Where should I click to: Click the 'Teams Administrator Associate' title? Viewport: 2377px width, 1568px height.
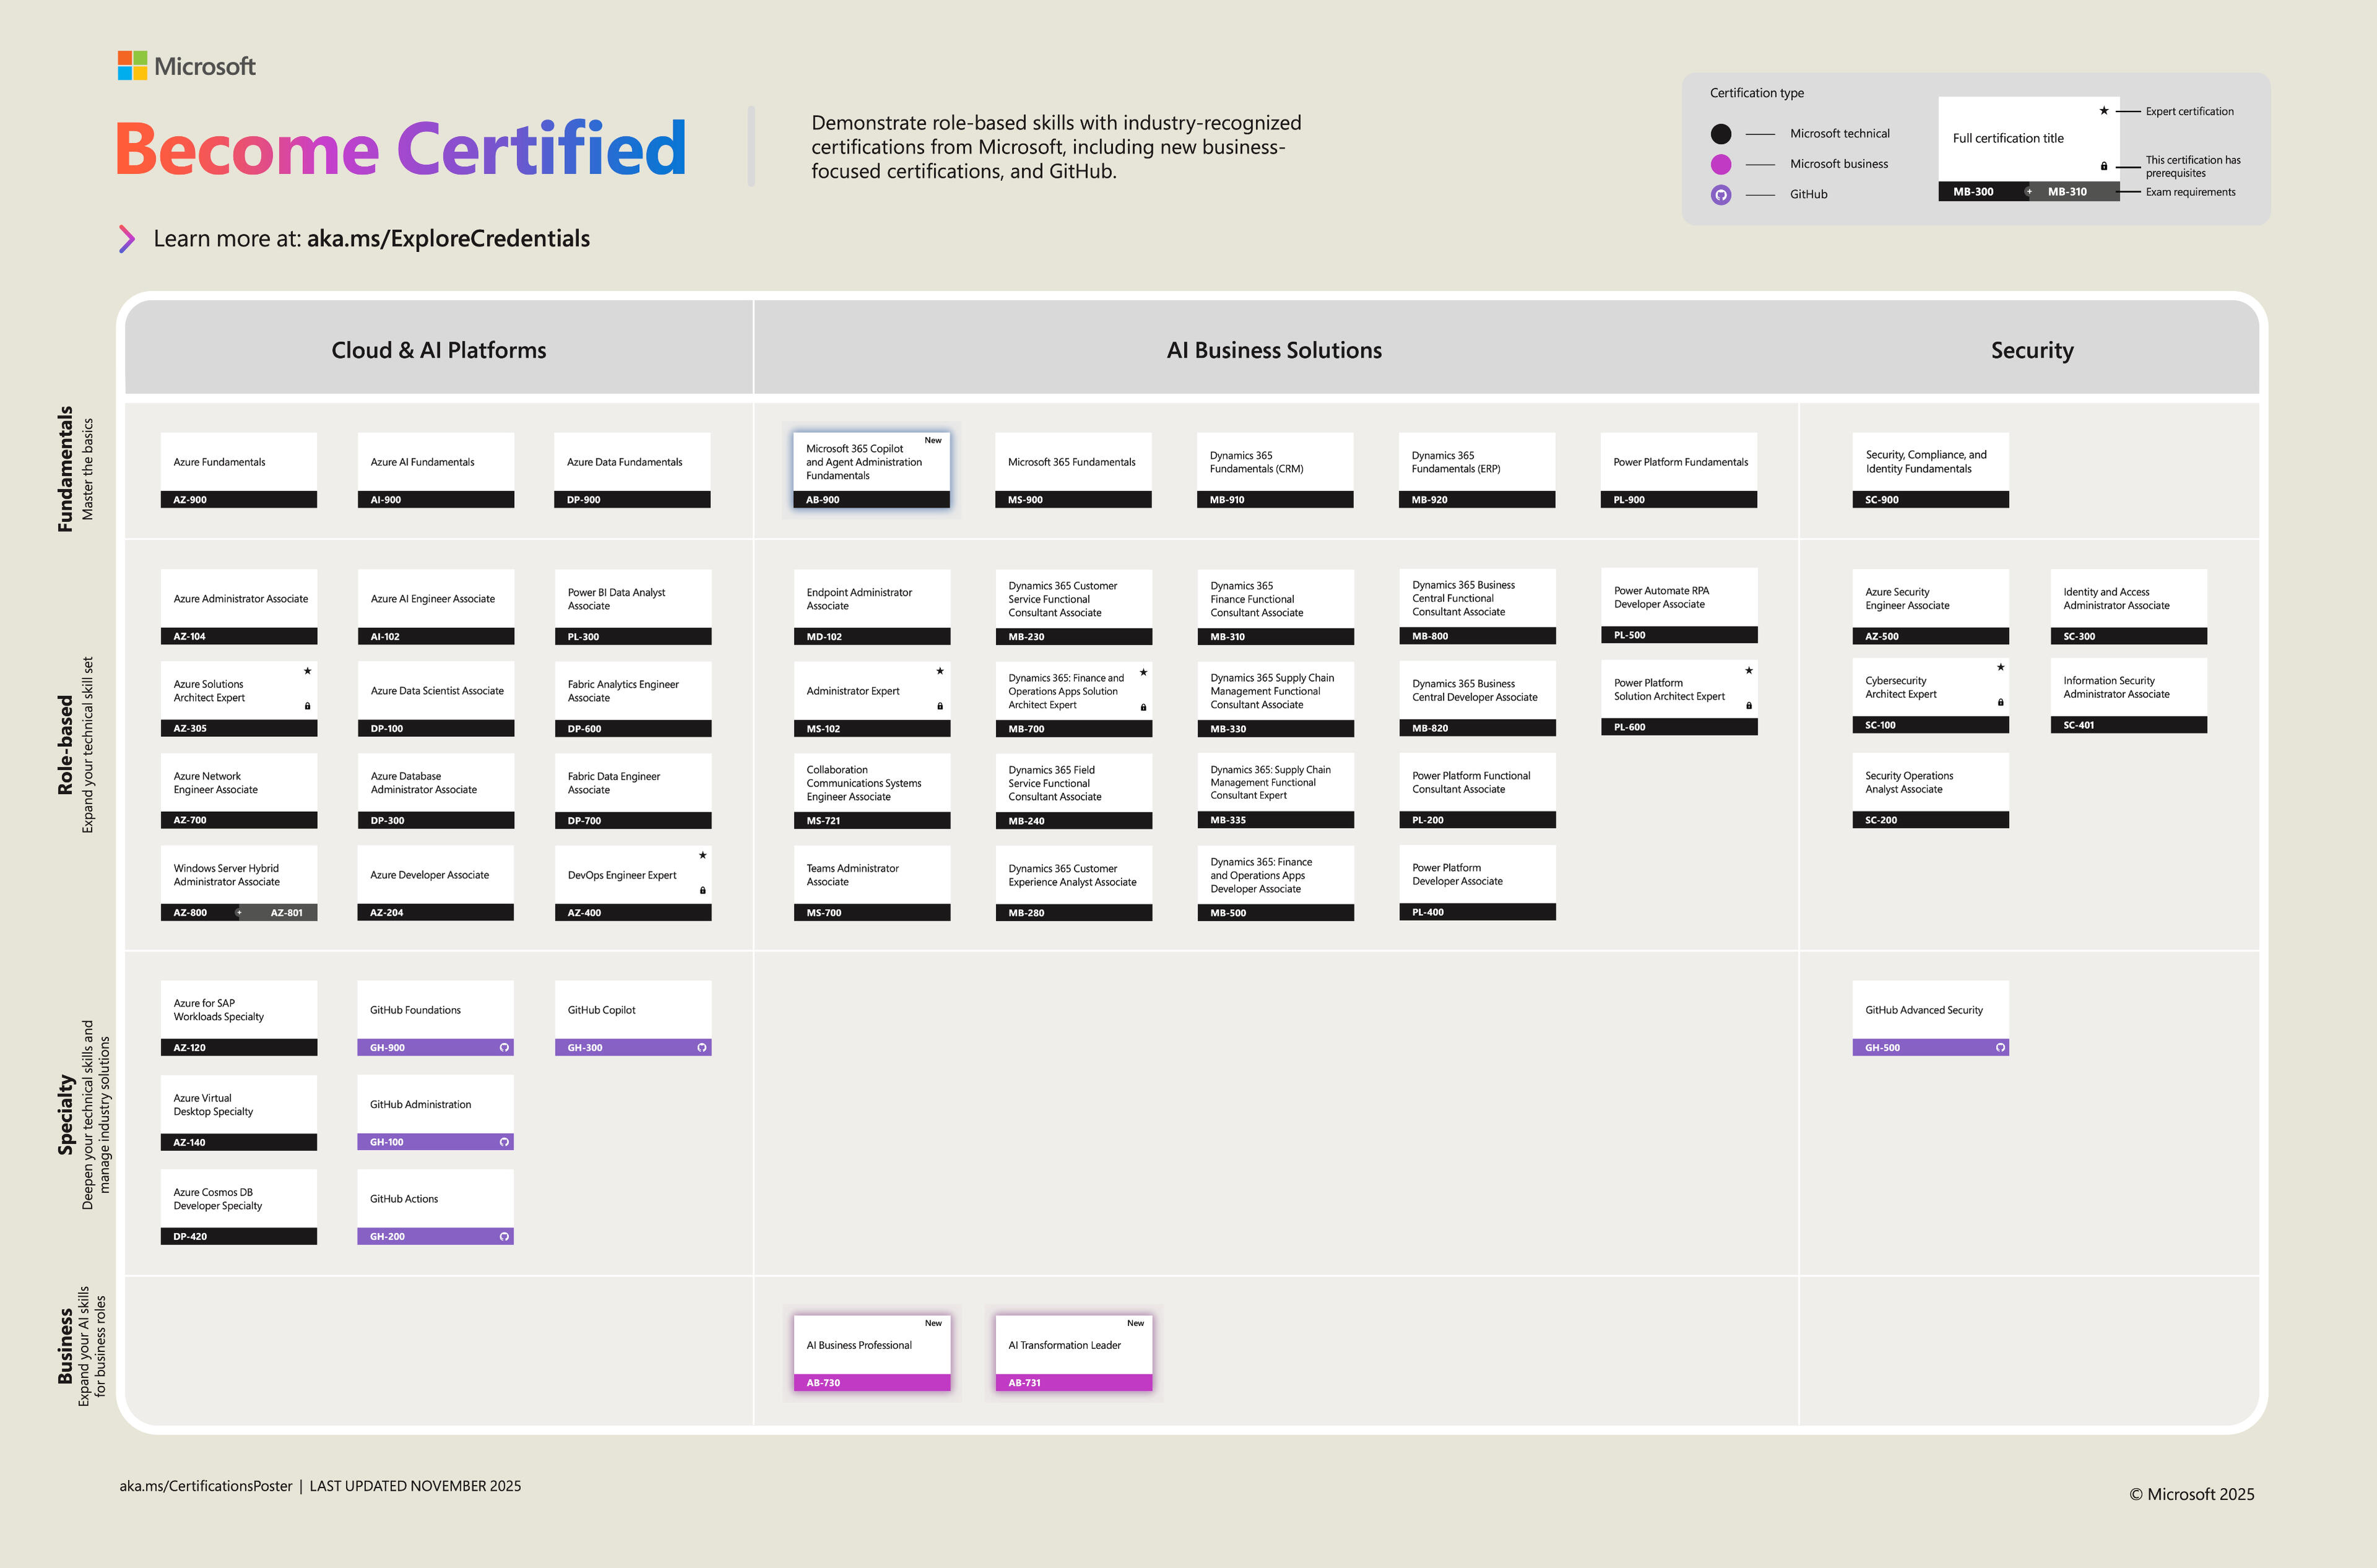coord(852,875)
